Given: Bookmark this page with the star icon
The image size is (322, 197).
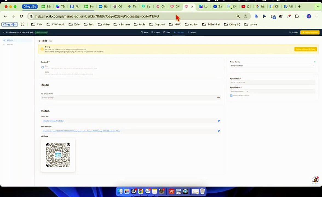Looking at the screenshot, I should coord(245,16).
